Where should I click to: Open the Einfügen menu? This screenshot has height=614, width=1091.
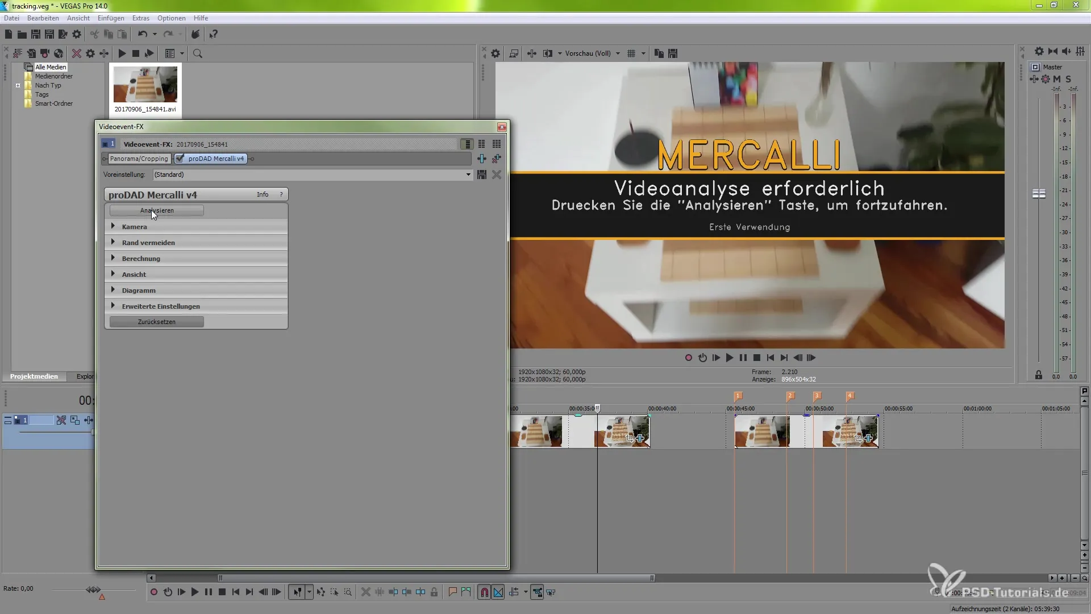tap(111, 18)
